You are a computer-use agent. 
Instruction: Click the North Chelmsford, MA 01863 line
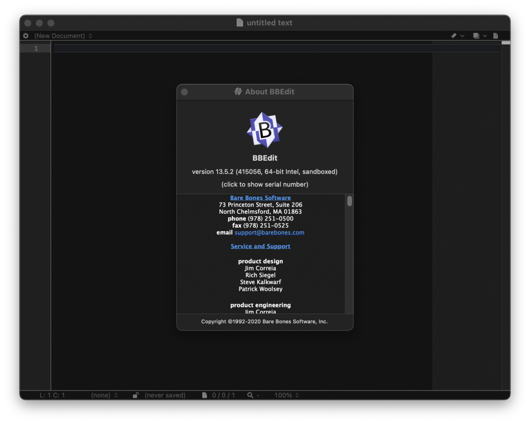pos(260,212)
